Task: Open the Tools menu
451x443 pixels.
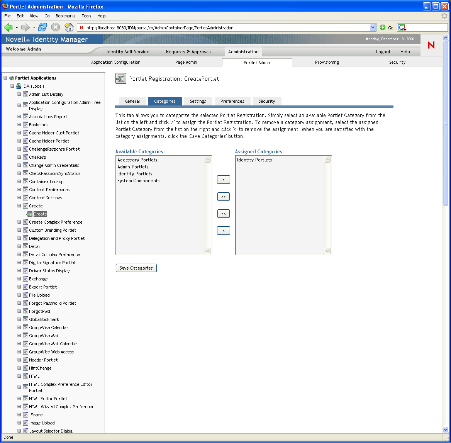Action: pos(86,16)
